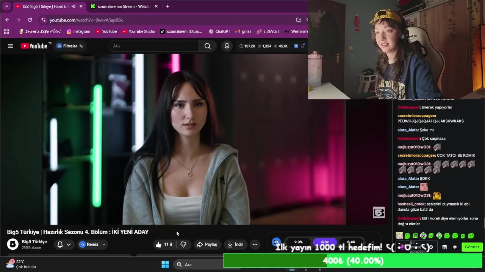
Task: Focus the YouTube Ara search field
Action: pos(153,46)
